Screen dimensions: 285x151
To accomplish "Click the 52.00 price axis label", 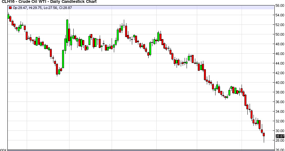I will pyautogui.click(x=280, y=25).
